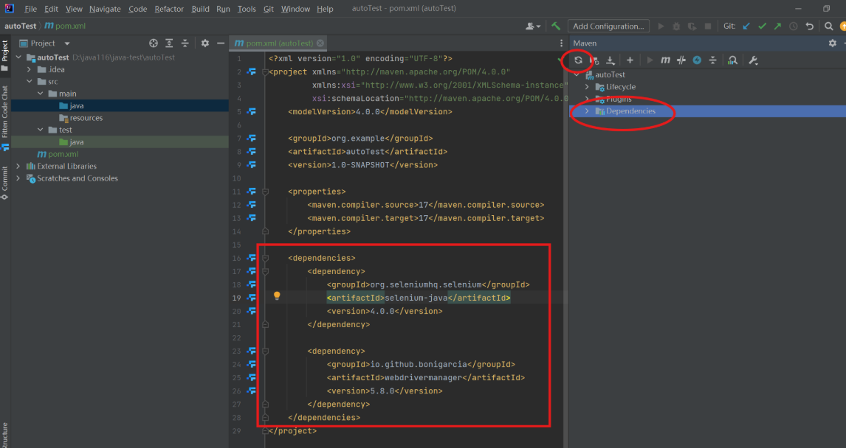Click Collapse All in Project panel
Screen dimensions: 846x448
(185, 43)
